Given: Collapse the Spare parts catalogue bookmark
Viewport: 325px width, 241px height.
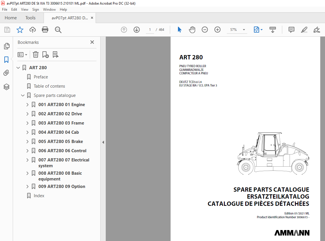Looking at the screenshot, I should [x=23, y=95].
